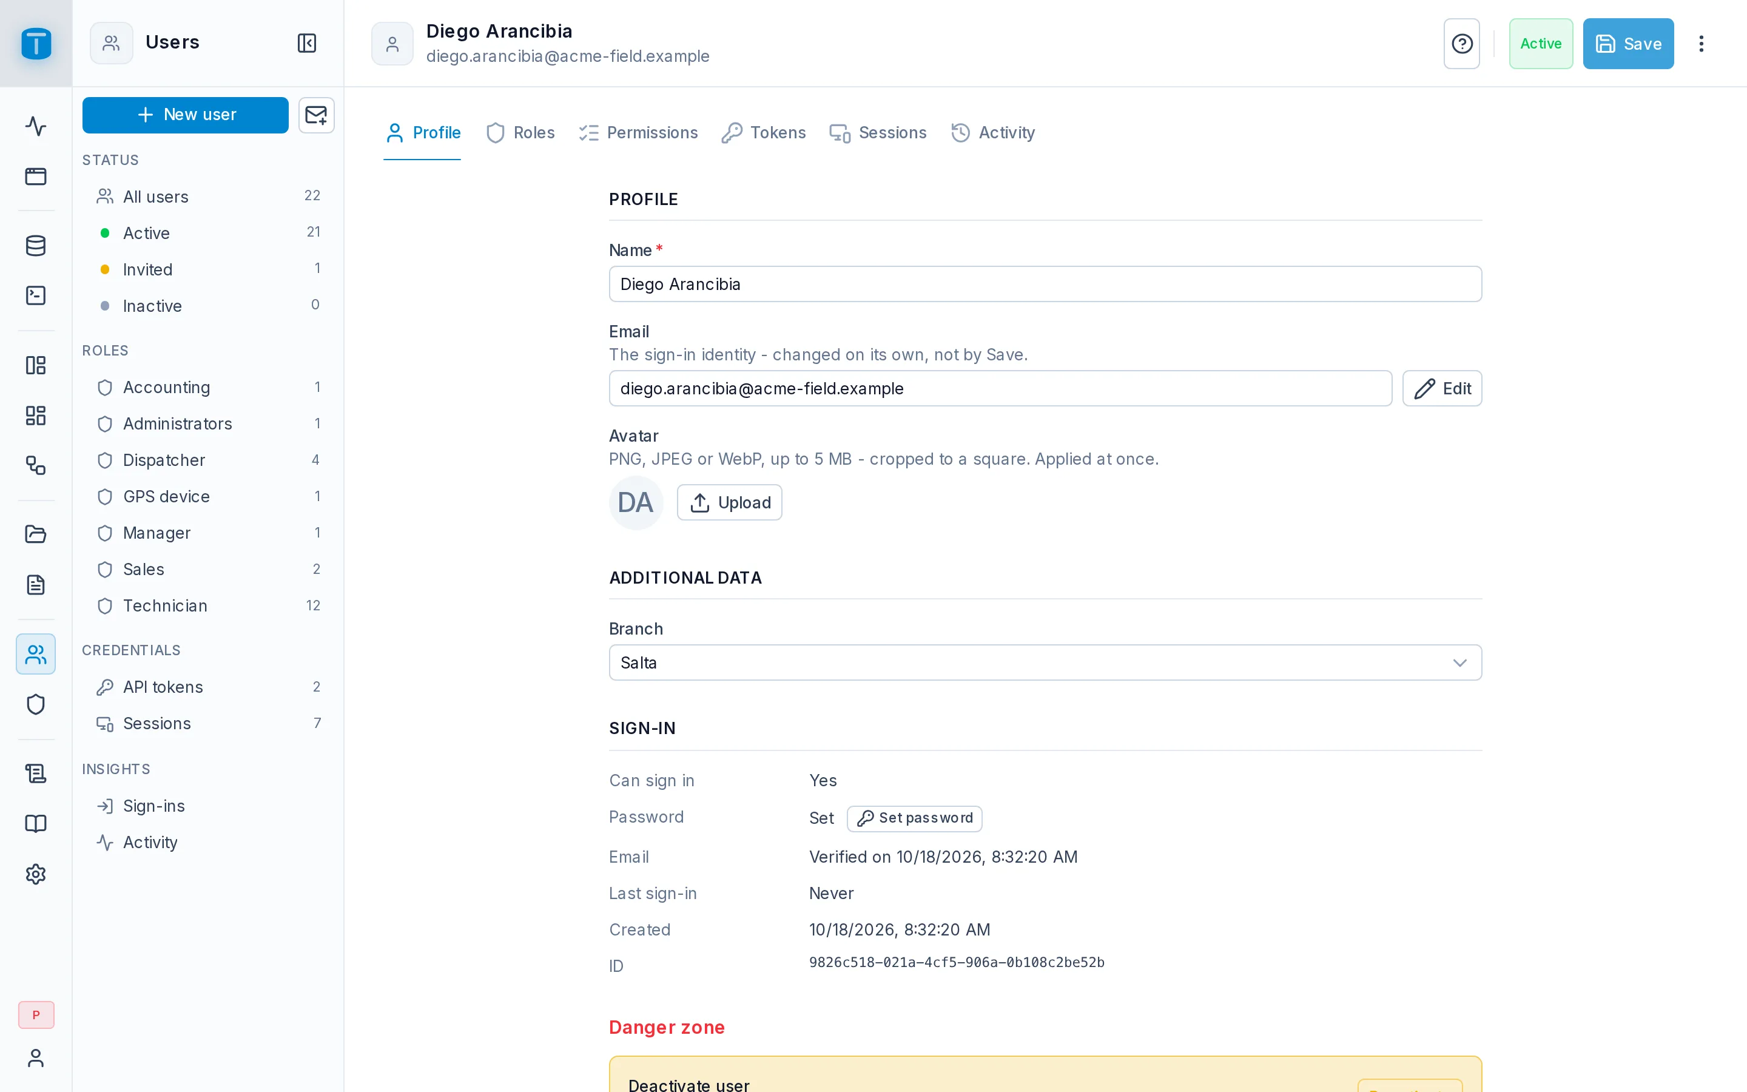
Task: Click the Set password button
Action: pos(914,818)
